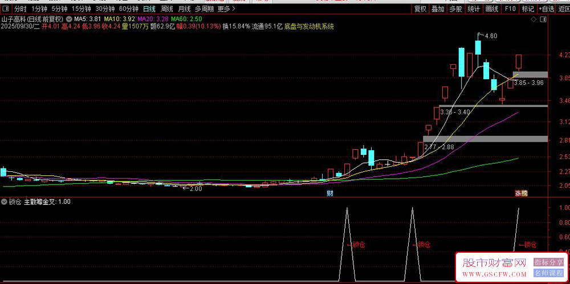570x284 pixels.
Task: Click the 涨榜 marker on the chart
Action: point(520,194)
